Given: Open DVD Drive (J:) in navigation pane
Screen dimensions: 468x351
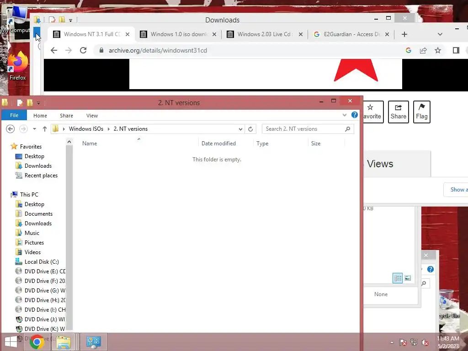Looking at the screenshot, I should 45,319.
